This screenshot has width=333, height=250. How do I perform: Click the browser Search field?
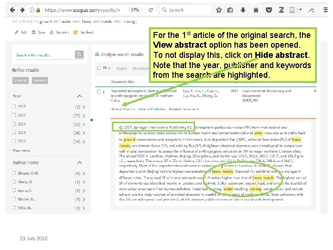click(x=185, y=10)
